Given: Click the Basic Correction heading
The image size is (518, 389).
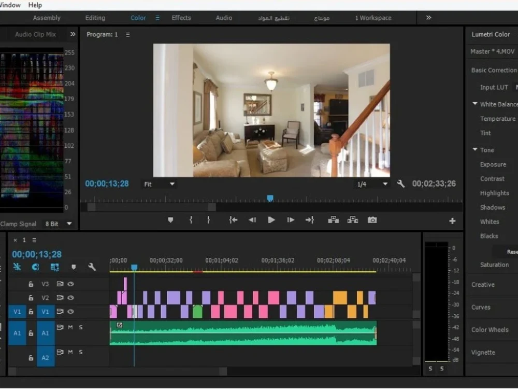Looking at the screenshot, I should click(494, 70).
